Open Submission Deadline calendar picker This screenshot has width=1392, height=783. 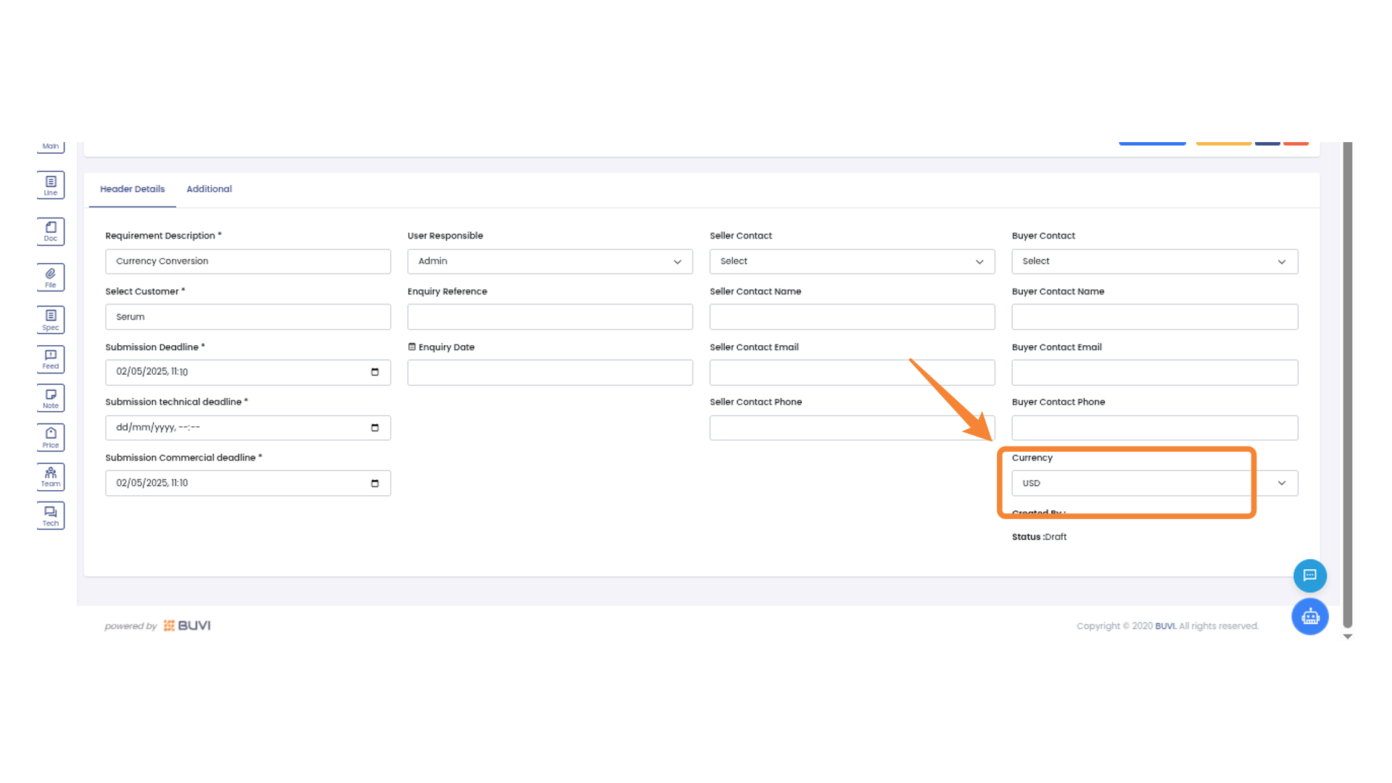[375, 372]
